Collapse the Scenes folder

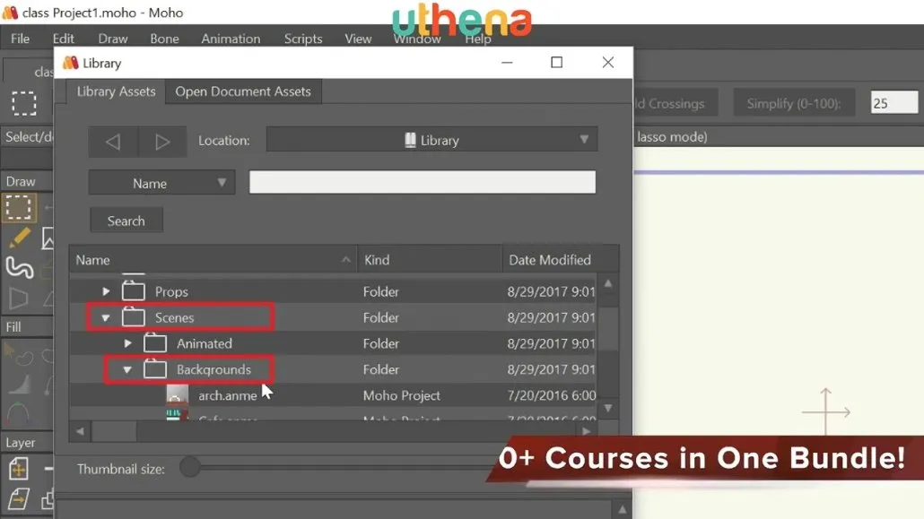tap(106, 317)
